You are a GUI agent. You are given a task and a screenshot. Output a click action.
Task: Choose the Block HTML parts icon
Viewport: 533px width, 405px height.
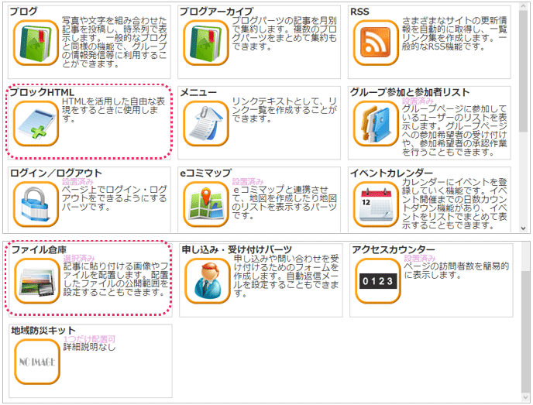coord(36,124)
